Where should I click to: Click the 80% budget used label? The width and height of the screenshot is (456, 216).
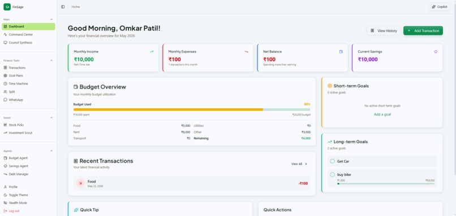(x=307, y=104)
